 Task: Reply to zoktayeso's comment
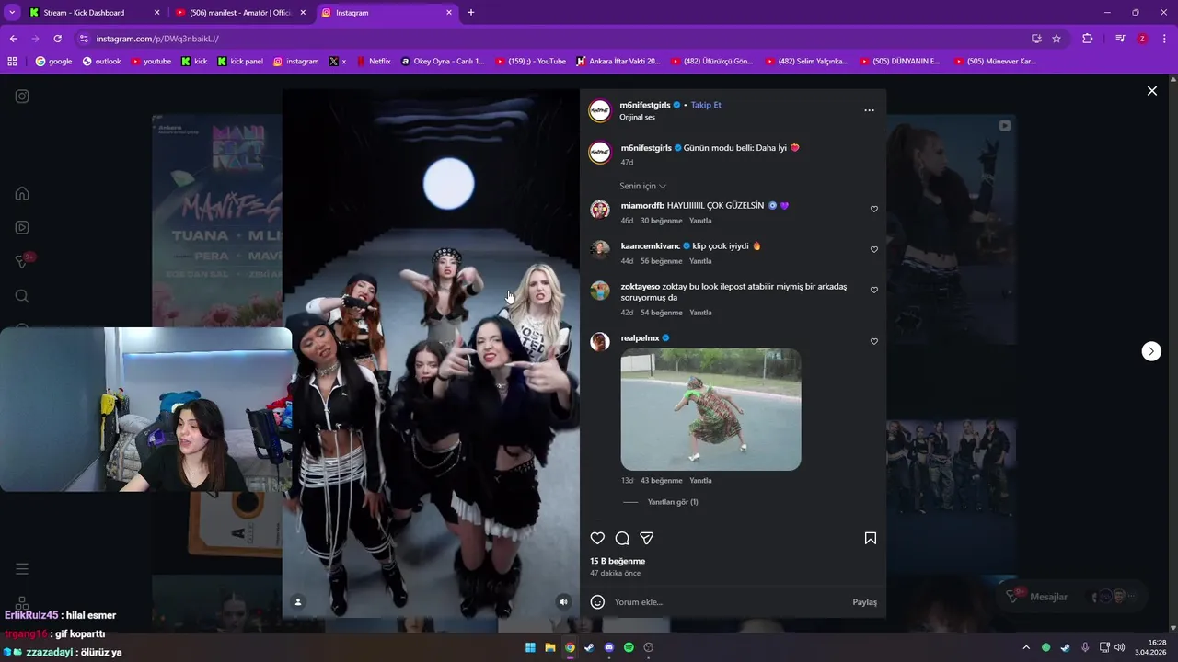point(700,313)
